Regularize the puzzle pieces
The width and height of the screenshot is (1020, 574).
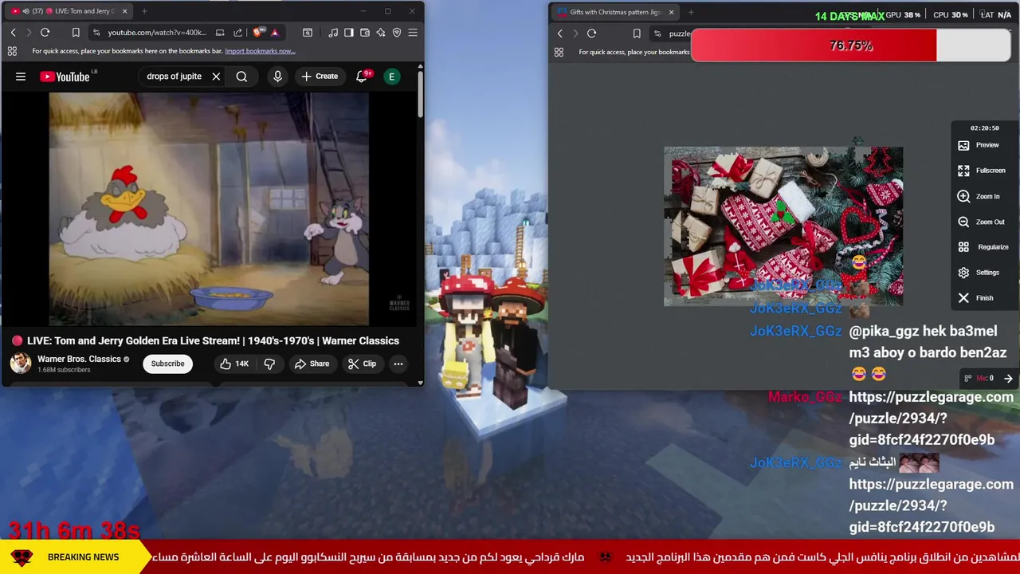[x=983, y=247]
